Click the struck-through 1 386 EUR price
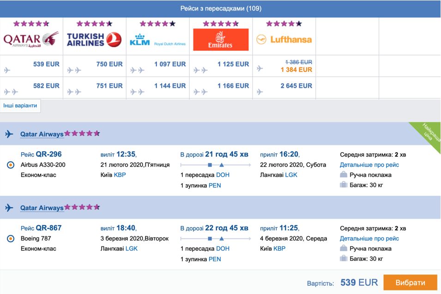This screenshot has width=441, height=294. click(298, 62)
